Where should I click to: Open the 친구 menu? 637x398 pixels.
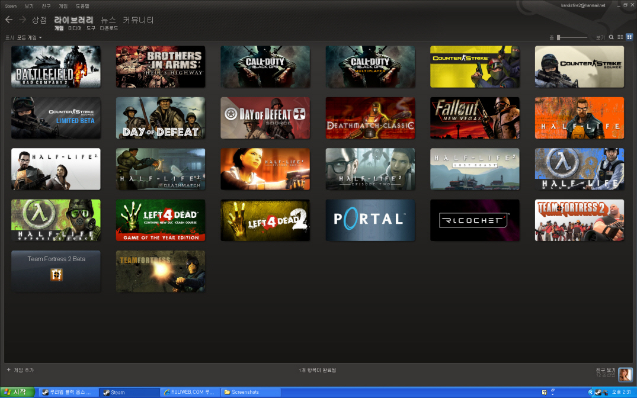pos(46,5)
